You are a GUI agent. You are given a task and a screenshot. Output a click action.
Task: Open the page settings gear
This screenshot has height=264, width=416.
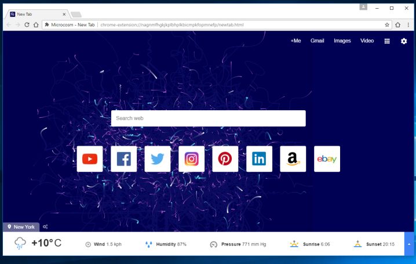[x=404, y=41]
